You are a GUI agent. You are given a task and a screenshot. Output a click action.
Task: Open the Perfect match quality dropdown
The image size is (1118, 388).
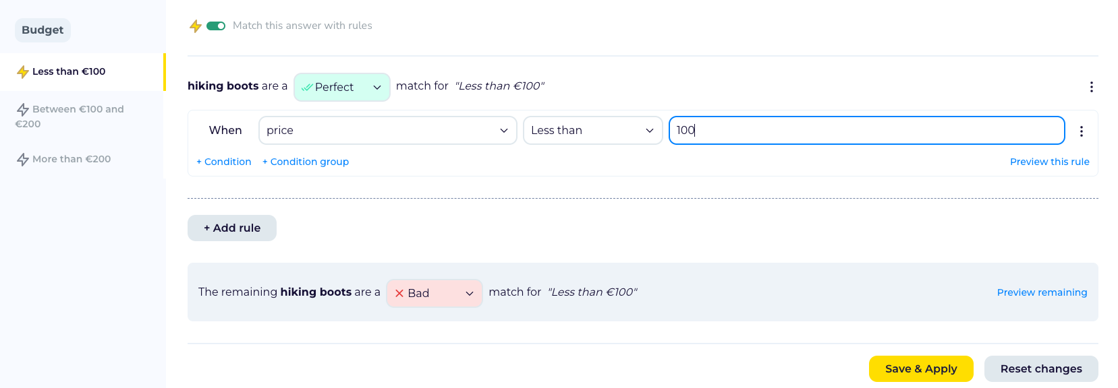342,88
